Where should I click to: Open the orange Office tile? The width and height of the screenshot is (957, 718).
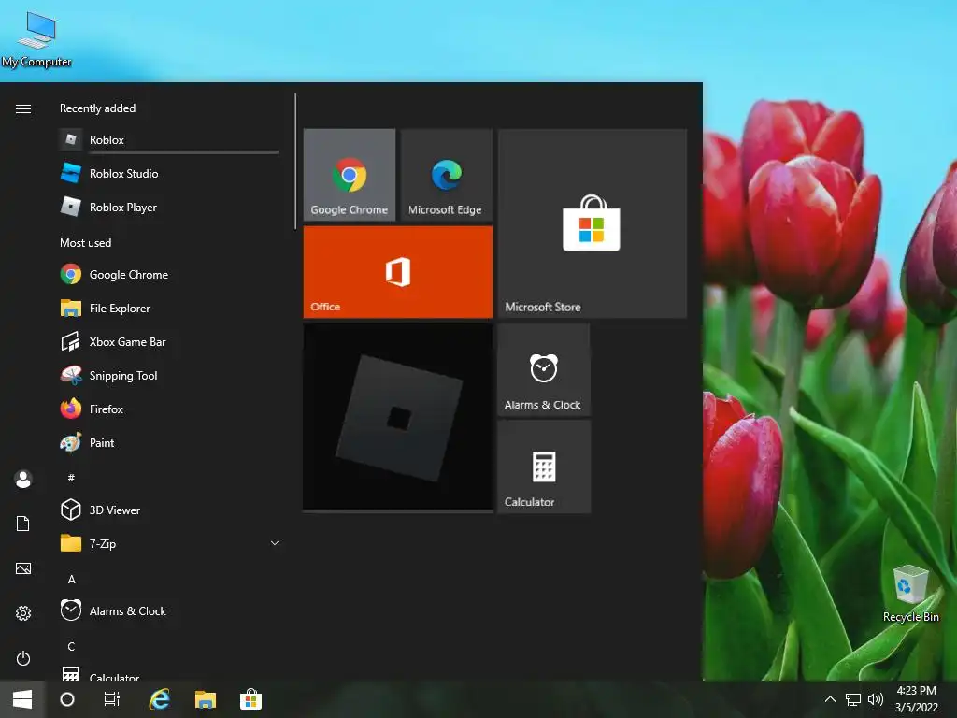(398, 272)
